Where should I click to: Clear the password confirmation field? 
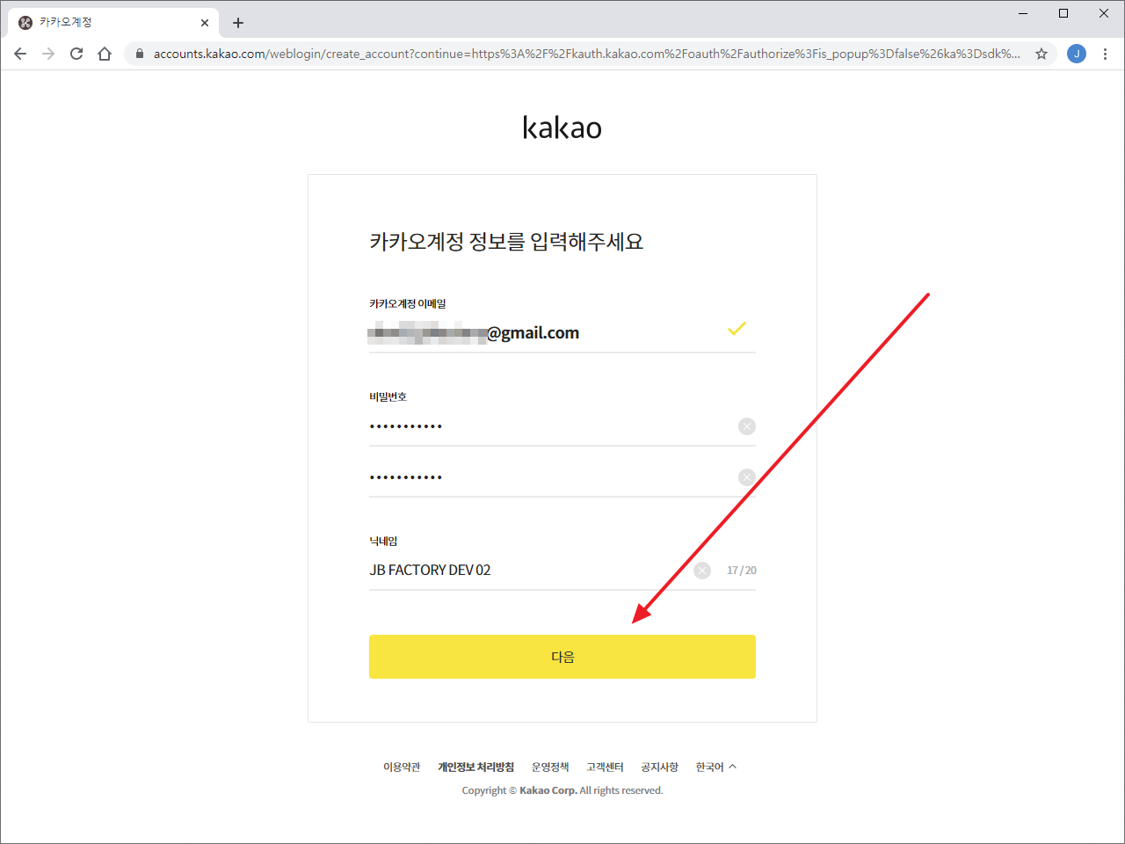[x=747, y=477]
